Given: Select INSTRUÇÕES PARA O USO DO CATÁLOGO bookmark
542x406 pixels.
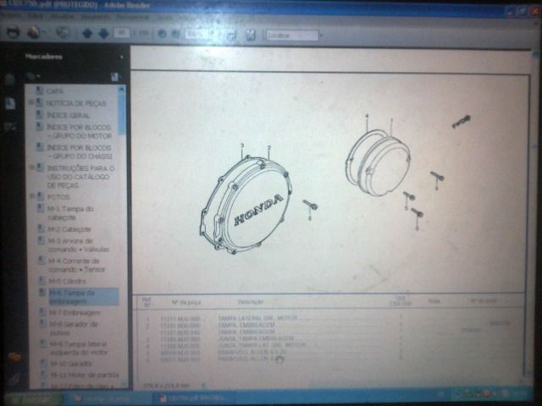Looking at the screenshot, I should (x=81, y=177).
